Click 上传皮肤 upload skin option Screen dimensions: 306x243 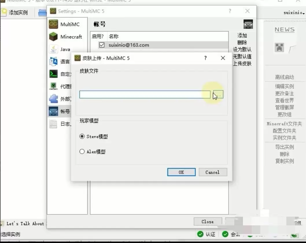242,64
